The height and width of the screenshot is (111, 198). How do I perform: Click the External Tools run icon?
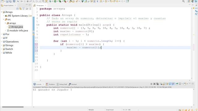pyautogui.click(x=65, y=1)
